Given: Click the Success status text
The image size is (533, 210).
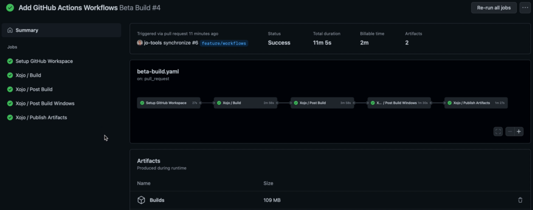Looking at the screenshot, I should click(x=279, y=43).
